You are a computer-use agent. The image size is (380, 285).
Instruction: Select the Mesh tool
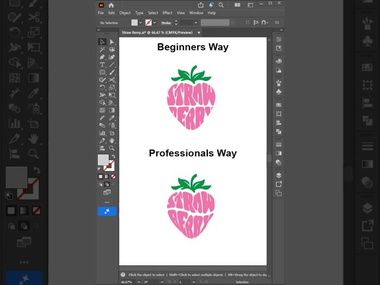click(x=102, y=110)
